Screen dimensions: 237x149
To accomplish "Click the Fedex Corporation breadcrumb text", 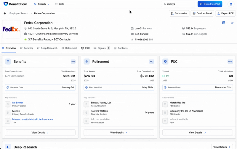I will tap(44, 13).
